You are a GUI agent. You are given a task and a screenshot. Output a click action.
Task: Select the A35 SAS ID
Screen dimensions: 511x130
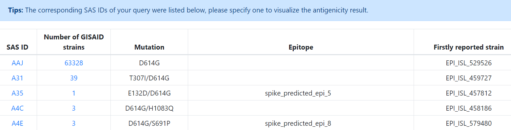point(17,93)
